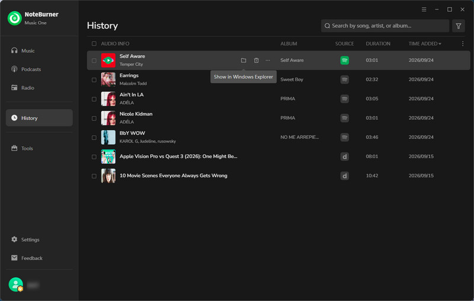
Task: Click the title 10 Movie Scenes Everyone Always Gets Wrong
Action: tap(174, 176)
